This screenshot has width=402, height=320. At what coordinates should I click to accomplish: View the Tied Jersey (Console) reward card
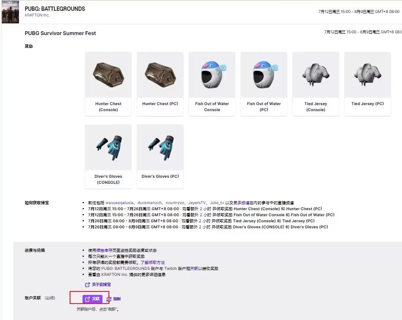click(x=316, y=84)
